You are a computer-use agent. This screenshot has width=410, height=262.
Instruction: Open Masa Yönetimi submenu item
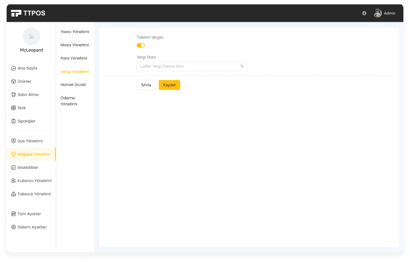[75, 45]
